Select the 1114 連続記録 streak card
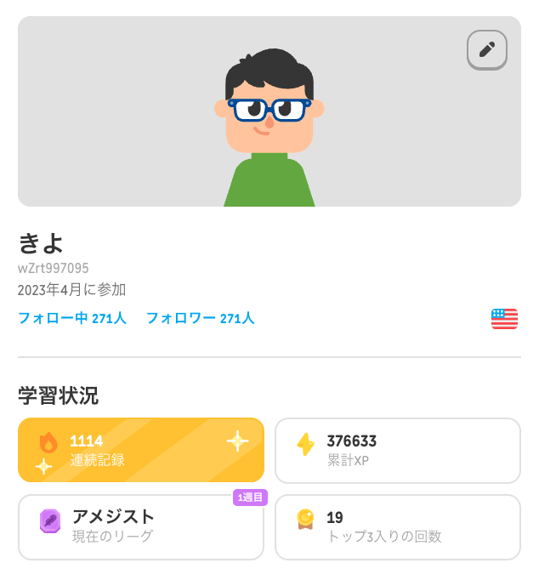Image resolution: width=539 pixels, height=580 pixels. click(141, 450)
